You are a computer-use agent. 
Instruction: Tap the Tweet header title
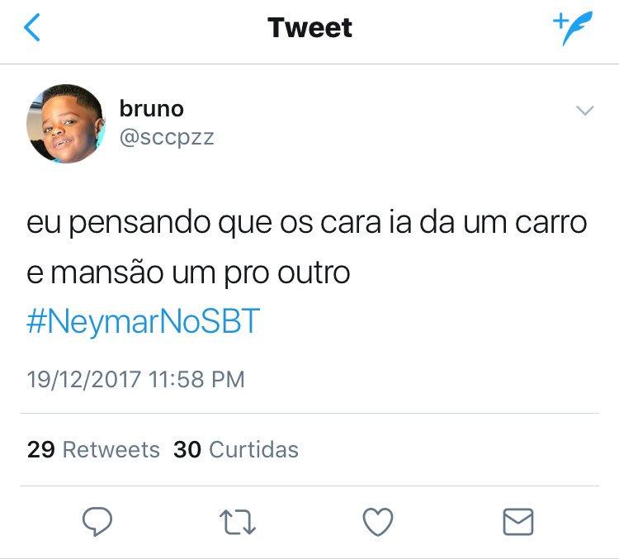tap(309, 28)
